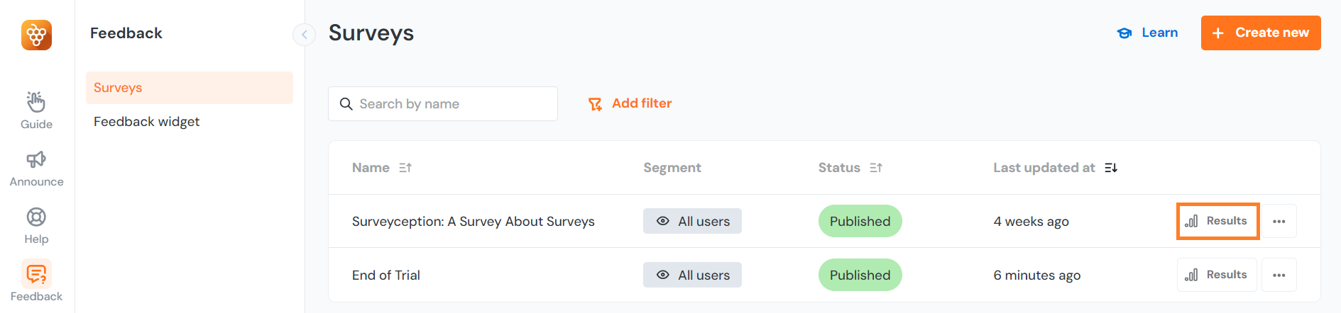Open the Announce megaphone icon
Screen dimensions: 1341x313
point(36,160)
